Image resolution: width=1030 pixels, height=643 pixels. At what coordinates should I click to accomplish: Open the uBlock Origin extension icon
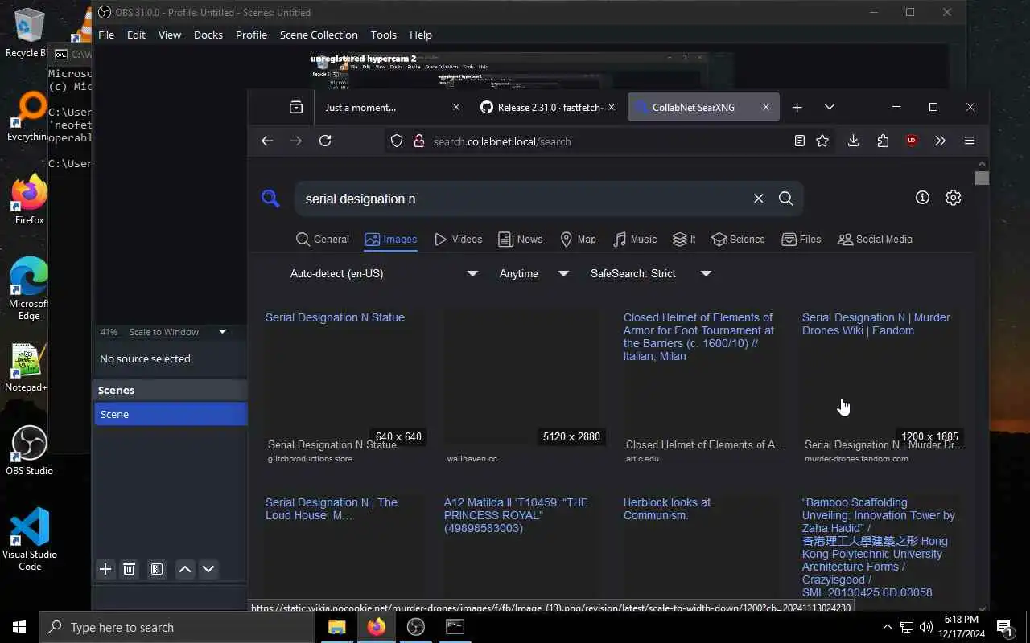(x=912, y=141)
